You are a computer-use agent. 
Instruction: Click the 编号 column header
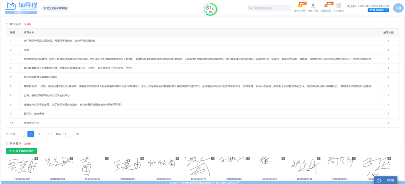(x=12, y=32)
